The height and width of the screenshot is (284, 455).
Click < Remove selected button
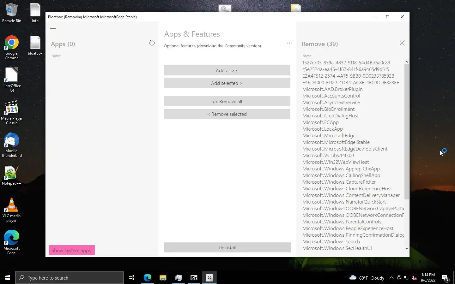pyautogui.click(x=227, y=114)
